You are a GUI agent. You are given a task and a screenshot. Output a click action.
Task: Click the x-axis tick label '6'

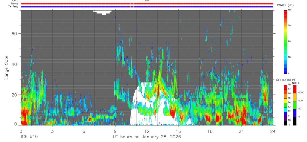pos(84,131)
